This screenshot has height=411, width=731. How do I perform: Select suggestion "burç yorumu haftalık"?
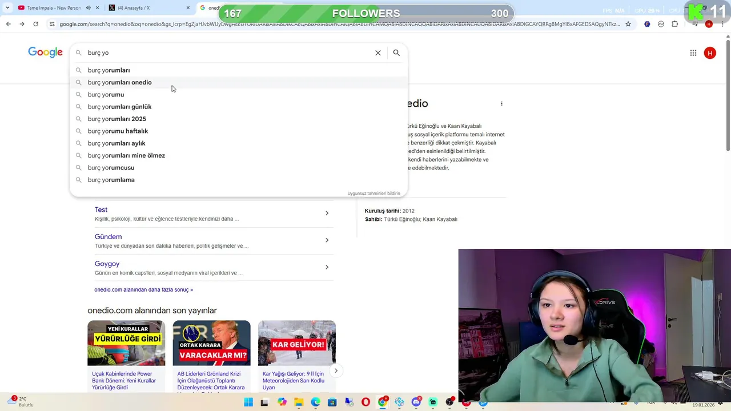click(x=239, y=131)
